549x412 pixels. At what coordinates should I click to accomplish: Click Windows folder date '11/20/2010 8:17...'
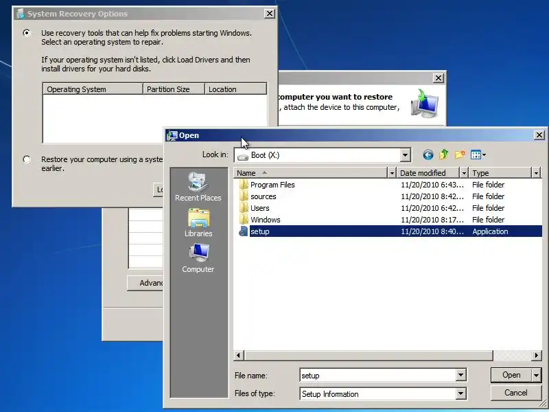432,220
